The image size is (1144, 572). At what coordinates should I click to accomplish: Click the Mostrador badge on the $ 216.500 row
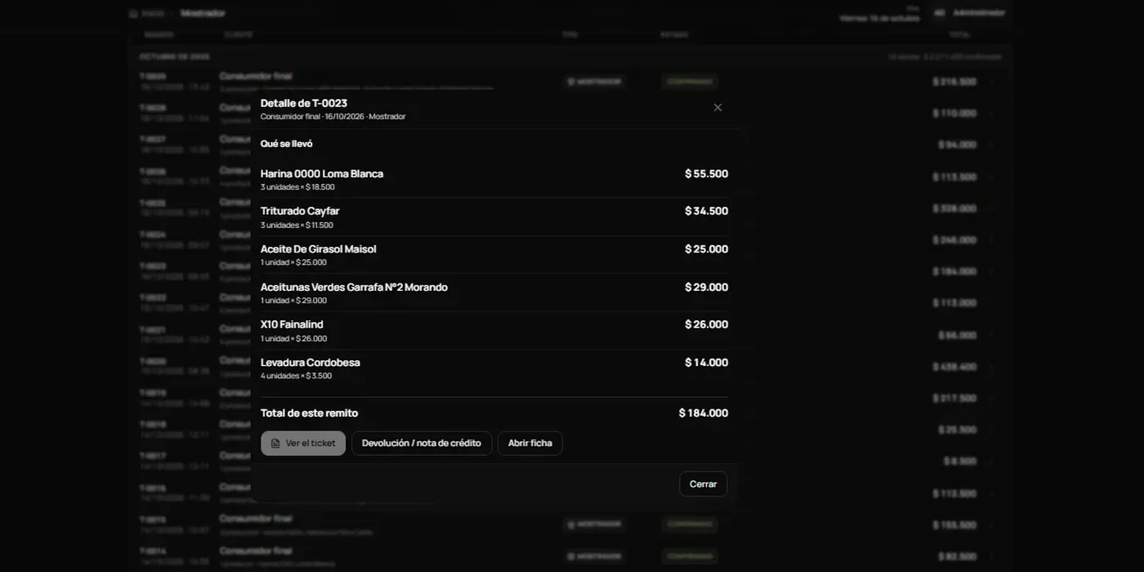point(594,82)
